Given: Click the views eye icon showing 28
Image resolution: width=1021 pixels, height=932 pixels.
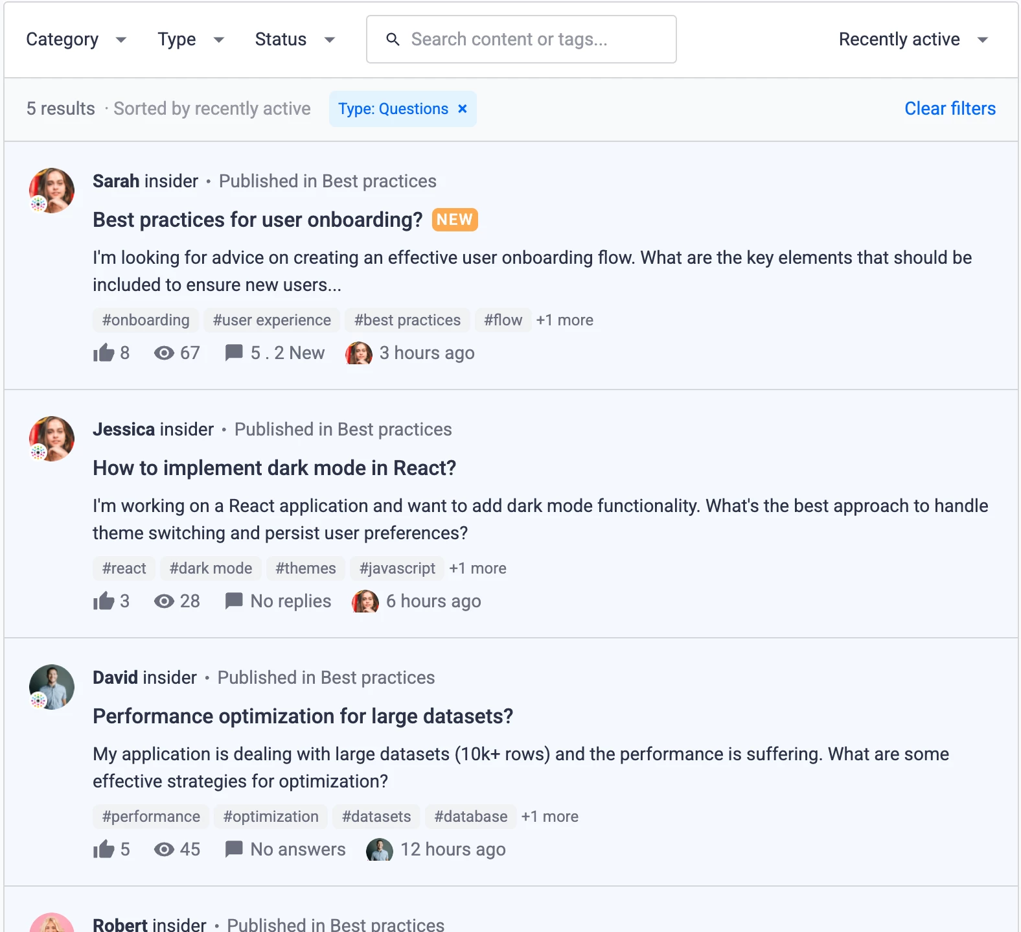Looking at the screenshot, I should pyautogui.click(x=164, y=601).
